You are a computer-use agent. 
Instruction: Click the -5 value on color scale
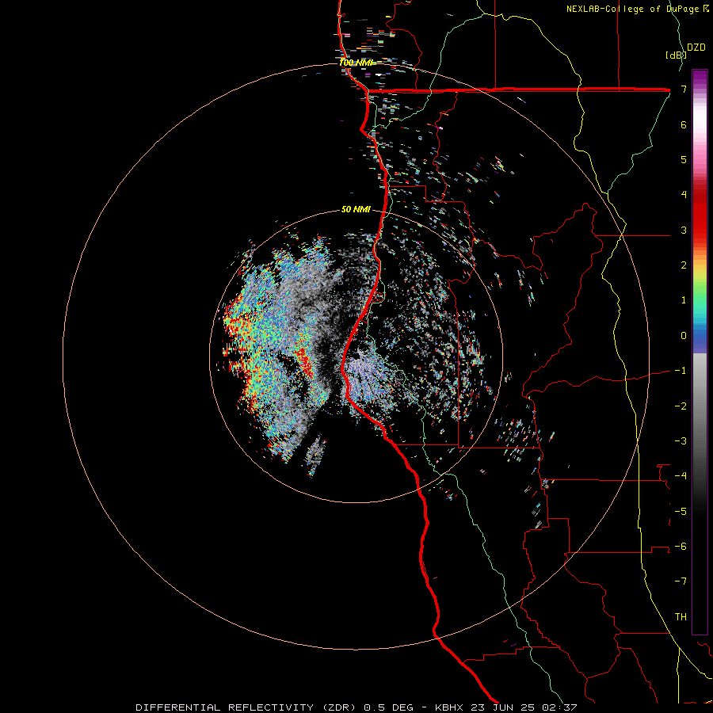[x=681, y=512]
